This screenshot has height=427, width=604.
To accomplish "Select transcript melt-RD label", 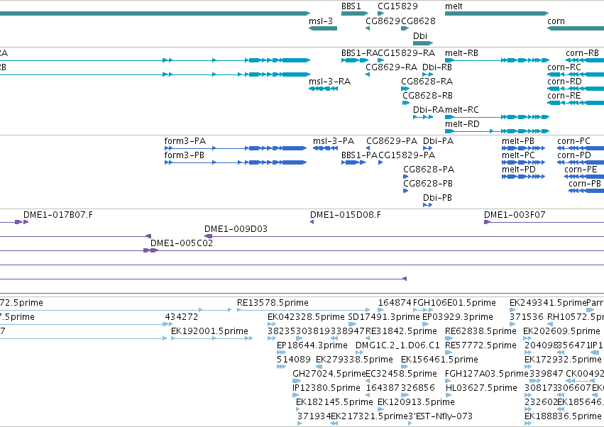I will pyautogui.click(x=462, y=124).
